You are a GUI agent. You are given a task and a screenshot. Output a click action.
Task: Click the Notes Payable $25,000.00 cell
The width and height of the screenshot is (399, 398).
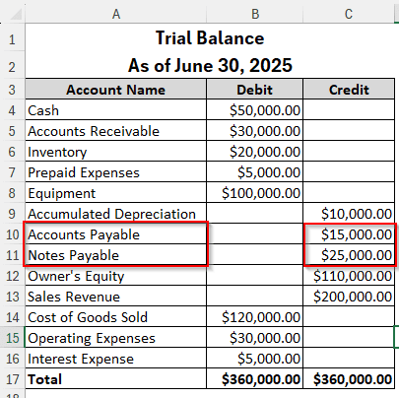point(349,255)
